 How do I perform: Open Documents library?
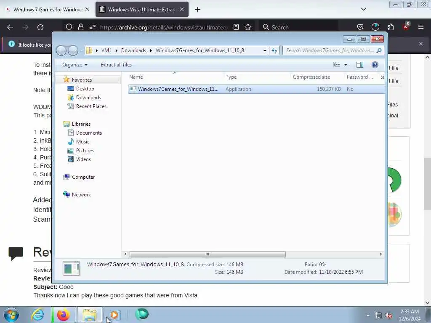(88, 133)
